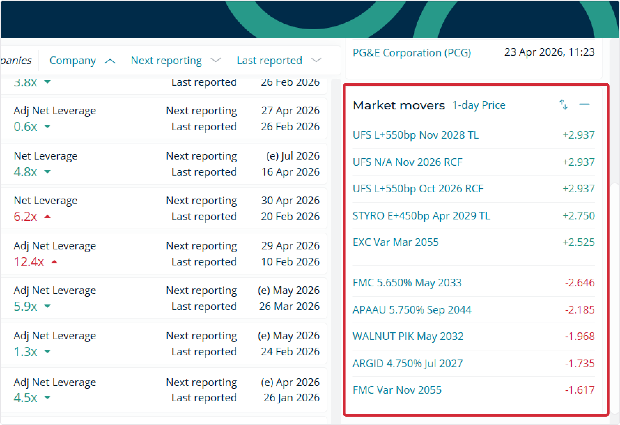Click the red increase arrow beside 12.4x
The image size is (620, 425).
click(55, 262)
